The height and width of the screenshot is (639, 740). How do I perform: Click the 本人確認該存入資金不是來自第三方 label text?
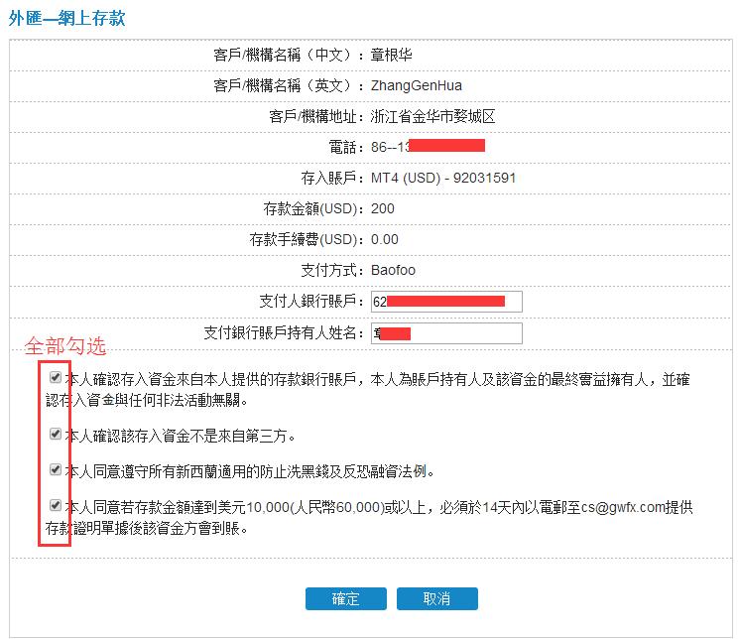[x=180, y=435]
